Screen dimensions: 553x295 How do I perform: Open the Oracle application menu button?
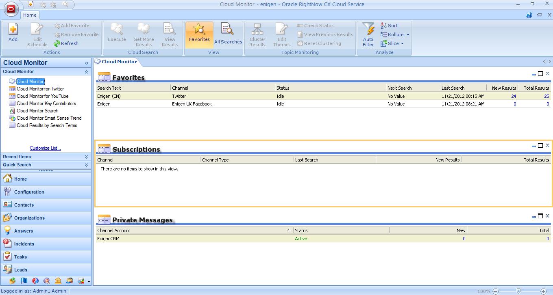[x=11, y=9]
